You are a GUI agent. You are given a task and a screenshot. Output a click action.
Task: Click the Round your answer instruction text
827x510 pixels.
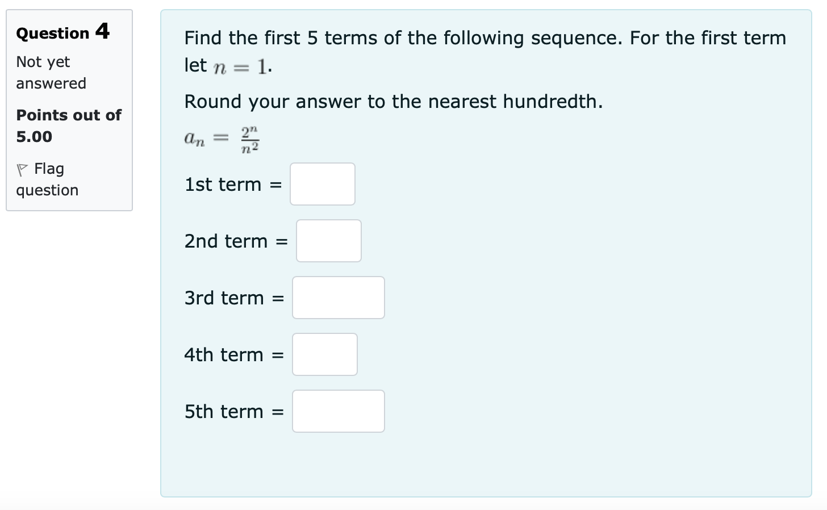pyautogui.click(x=392, y=102)
